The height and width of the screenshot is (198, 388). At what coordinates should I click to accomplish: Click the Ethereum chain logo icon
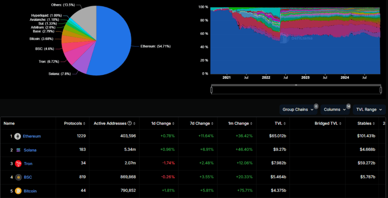tap(17, 136)
